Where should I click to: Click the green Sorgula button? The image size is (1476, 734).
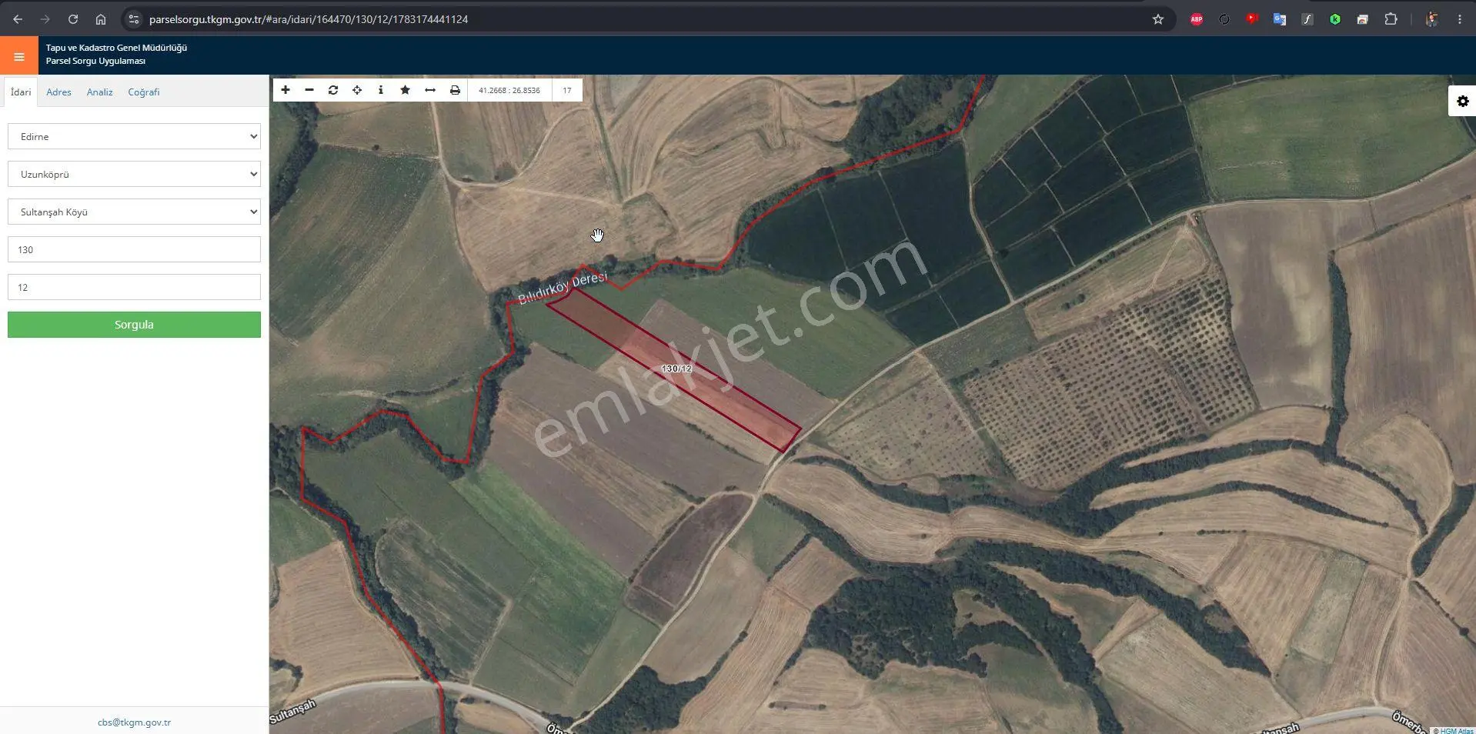[134, 325]
